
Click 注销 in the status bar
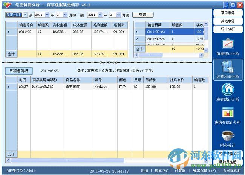click(x=144, y=171)
